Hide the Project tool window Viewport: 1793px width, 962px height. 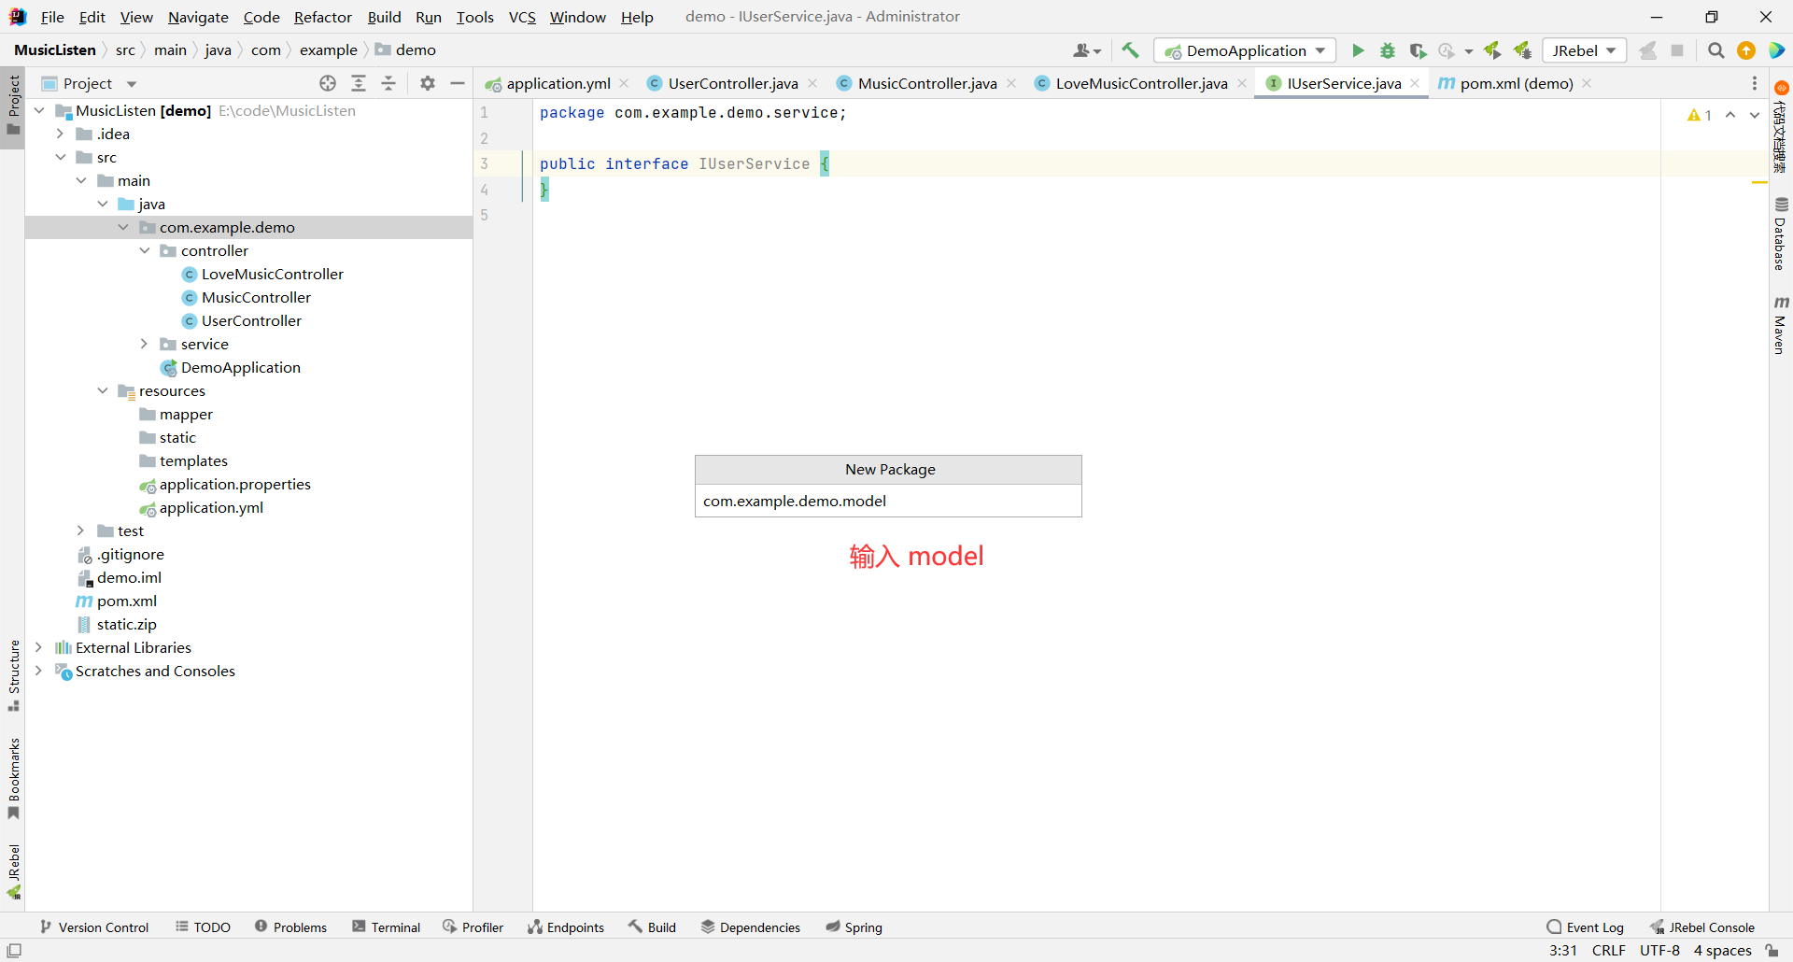pos(458,83)
